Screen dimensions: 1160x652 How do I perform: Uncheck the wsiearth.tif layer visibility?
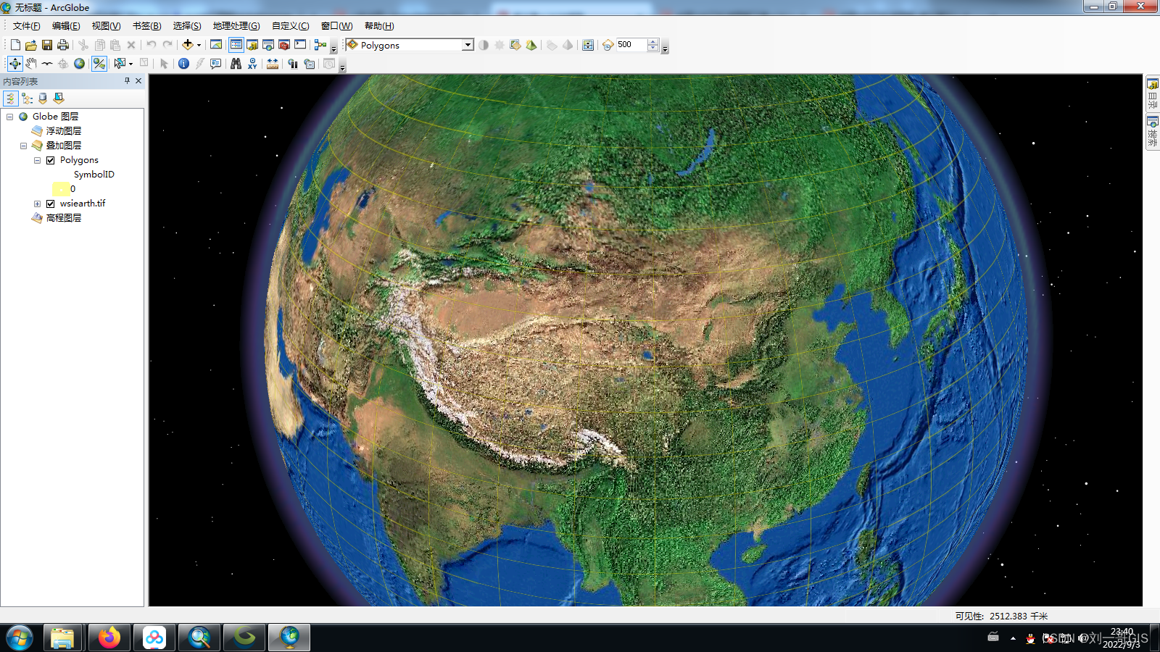tap(51, 204)
